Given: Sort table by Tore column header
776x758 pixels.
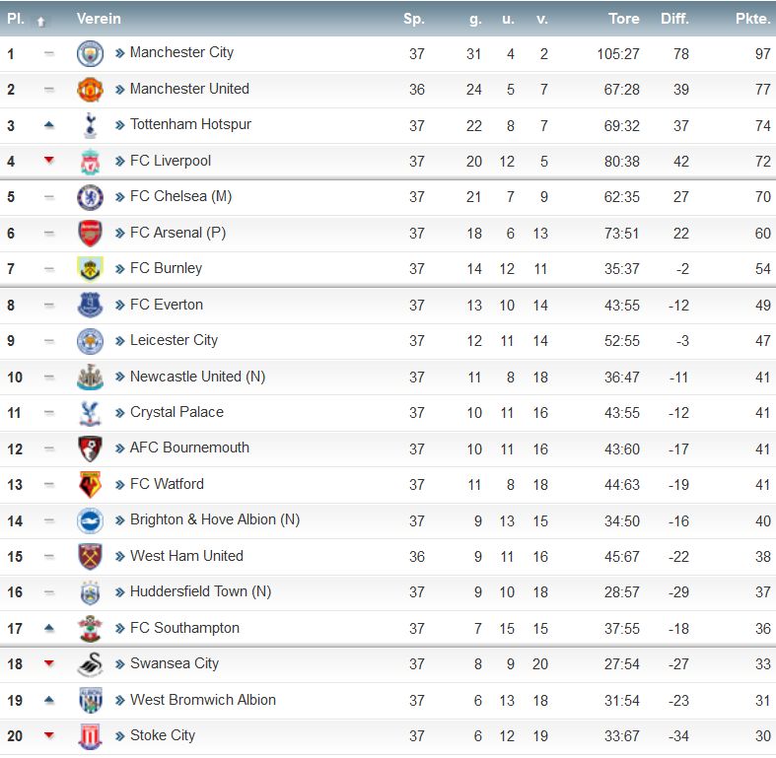Looking at the screenshot, I should (623, 19).
